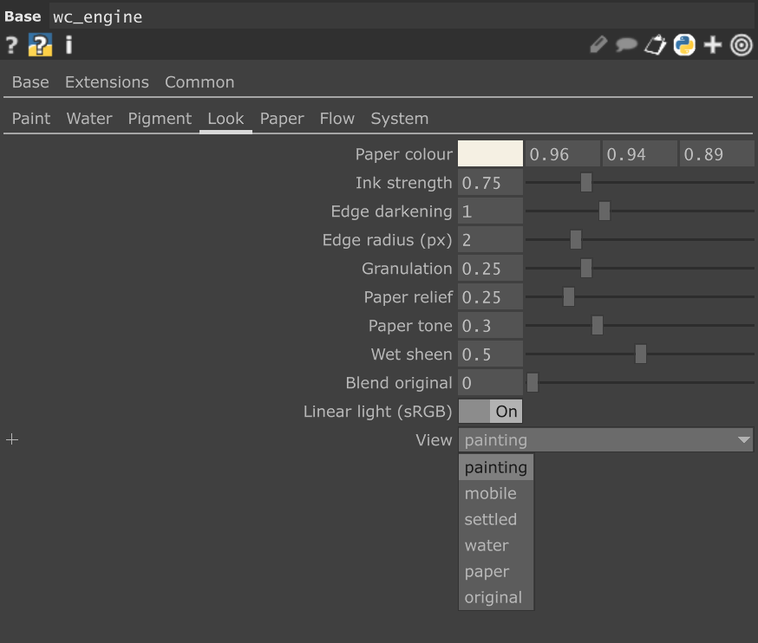
Task: Collapse the View dropdown arrow
Action: pyautogui.click(x=744, y=440)
